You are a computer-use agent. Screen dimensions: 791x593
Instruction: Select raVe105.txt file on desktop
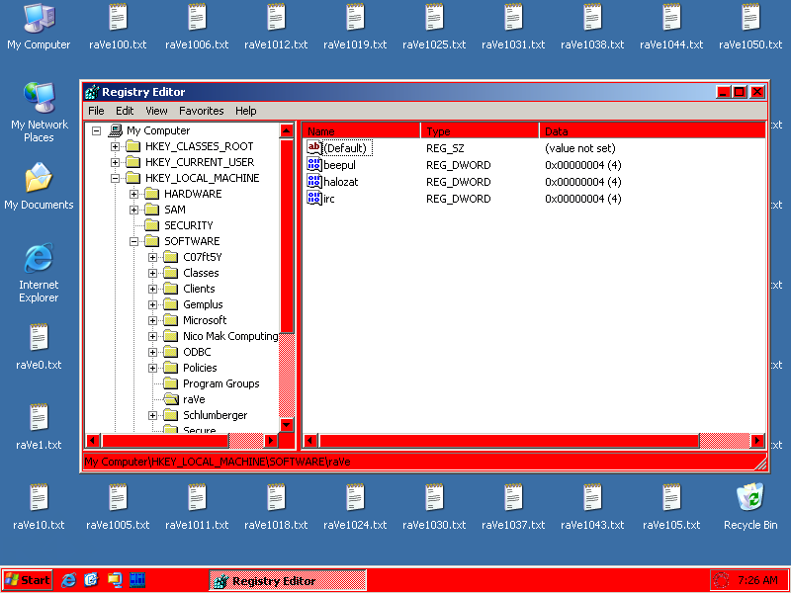(x=671, y=506)
